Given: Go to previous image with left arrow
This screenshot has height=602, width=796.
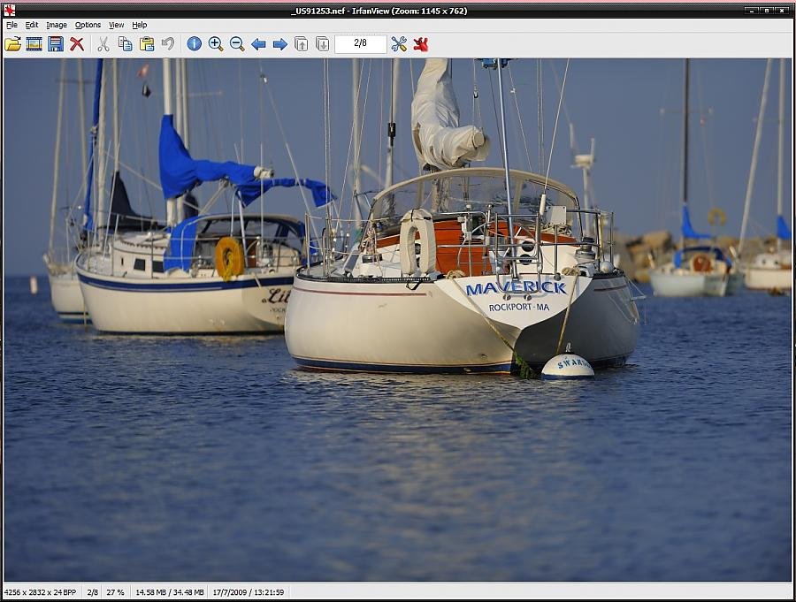Looking at the screenshot, I should point(258,44).
